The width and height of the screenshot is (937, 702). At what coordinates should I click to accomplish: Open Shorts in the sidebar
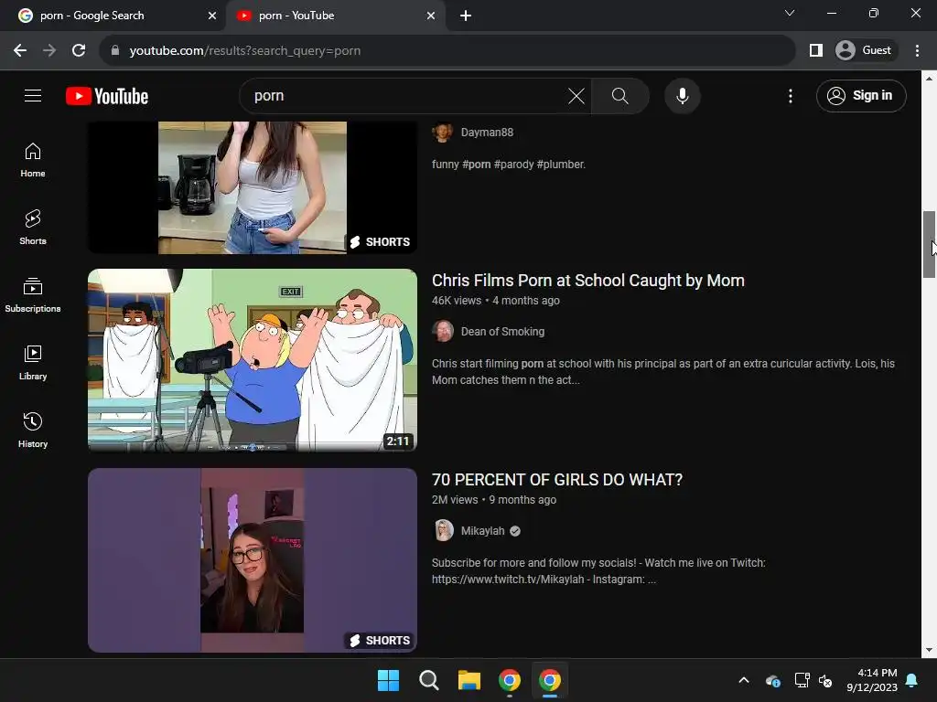click(33, 228)
